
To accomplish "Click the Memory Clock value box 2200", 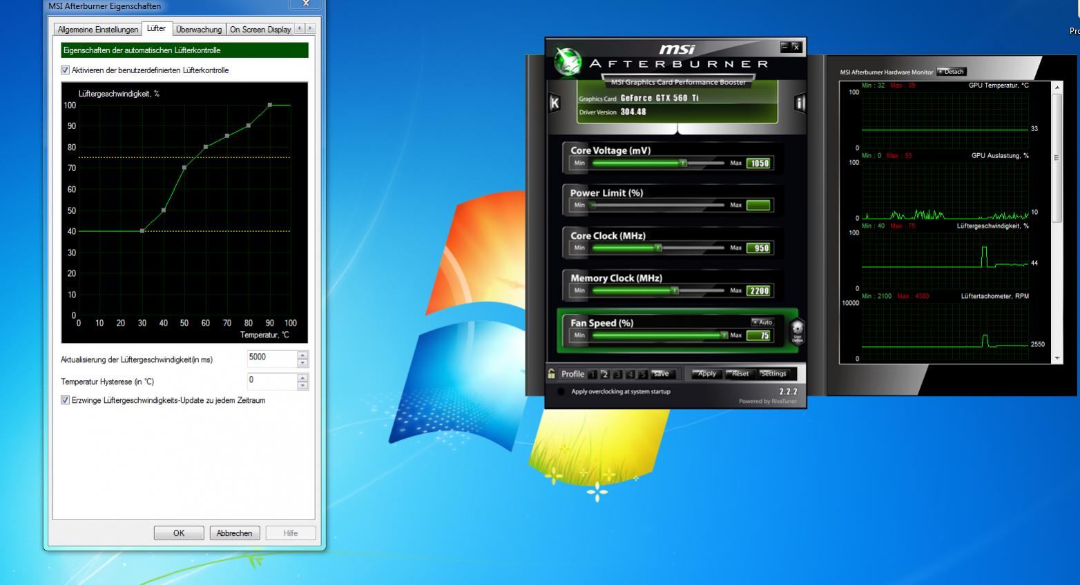I will (758, 290).
